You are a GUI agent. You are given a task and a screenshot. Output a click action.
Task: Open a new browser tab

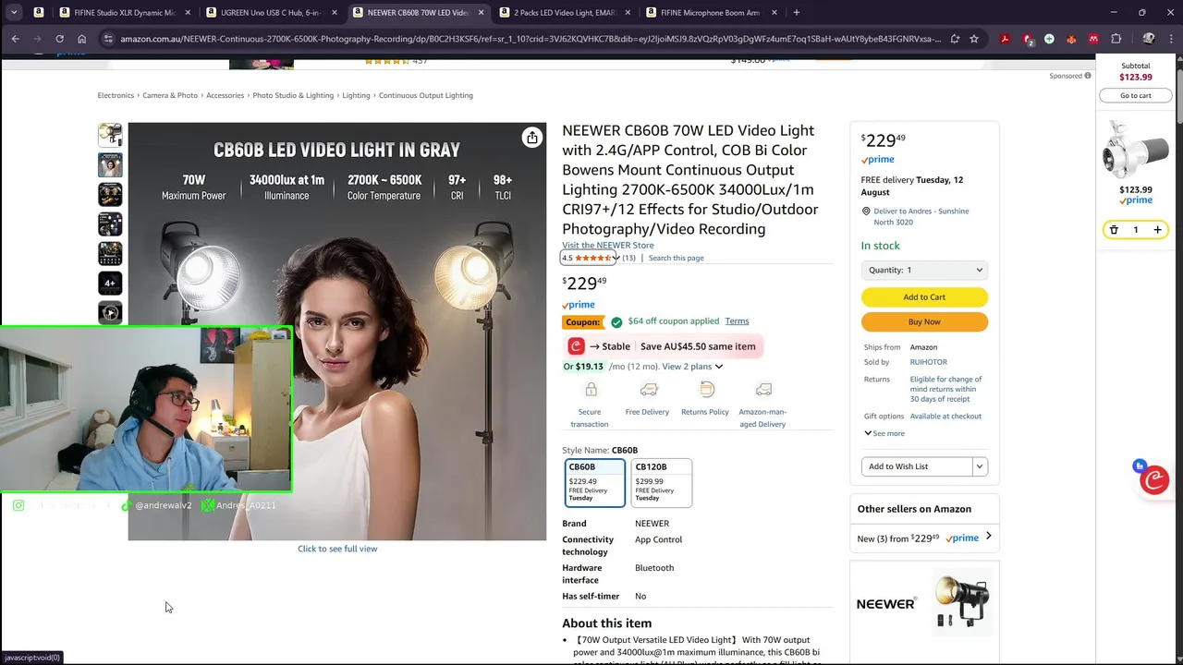(x=797, y=12)
